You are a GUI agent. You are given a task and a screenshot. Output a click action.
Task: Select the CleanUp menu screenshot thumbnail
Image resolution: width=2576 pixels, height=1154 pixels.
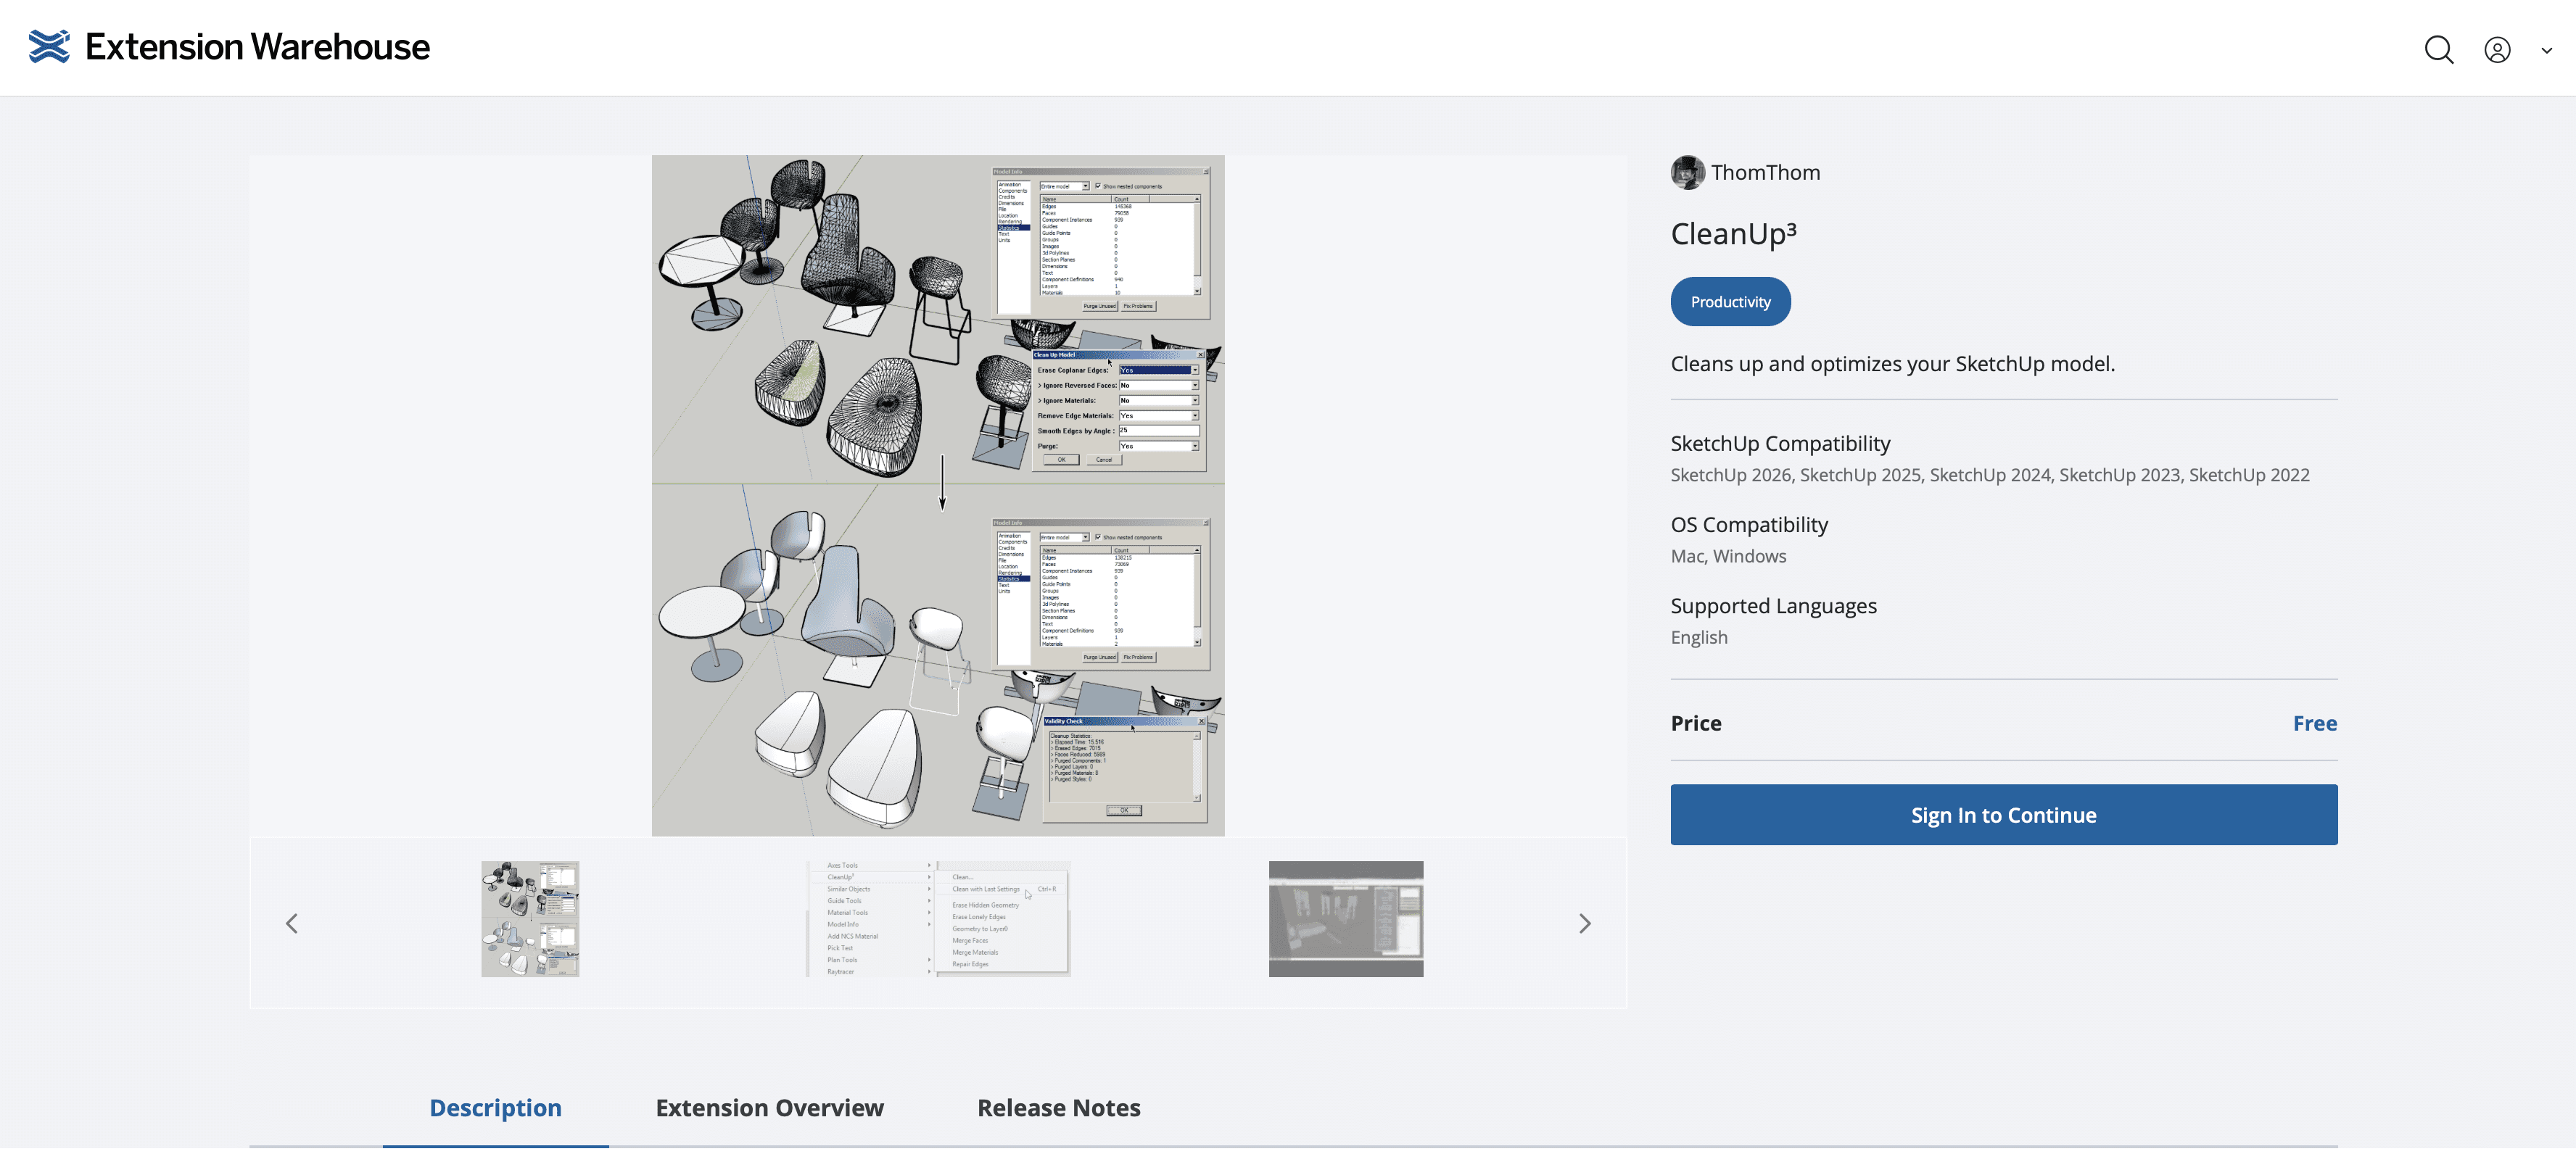tap(938, 919)
